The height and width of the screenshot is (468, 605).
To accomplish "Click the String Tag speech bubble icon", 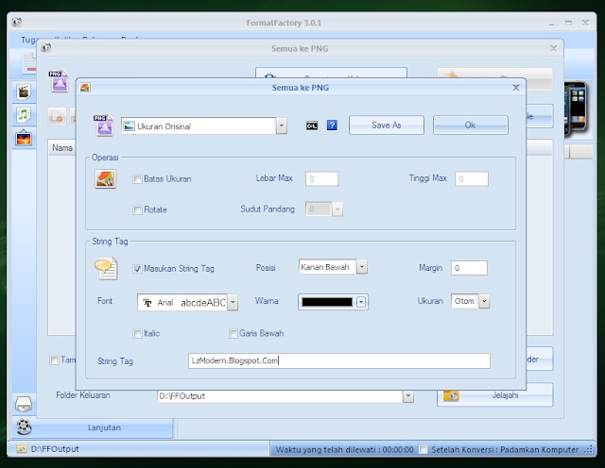I will tap(106, 269).
